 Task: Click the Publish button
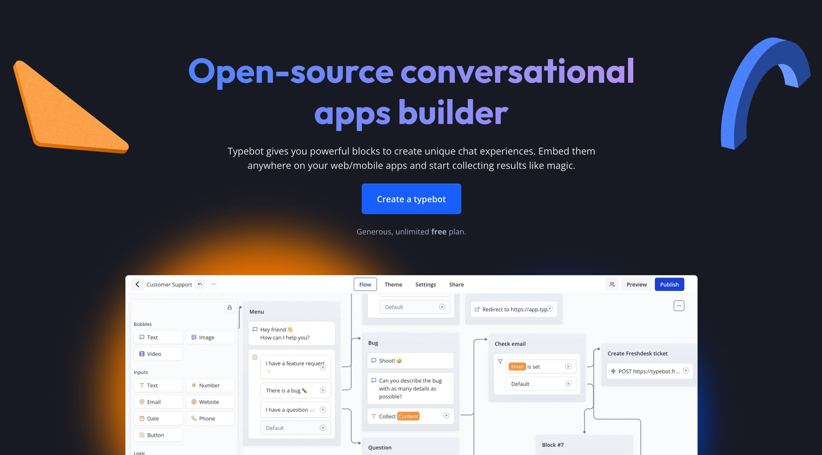point(670,284)
